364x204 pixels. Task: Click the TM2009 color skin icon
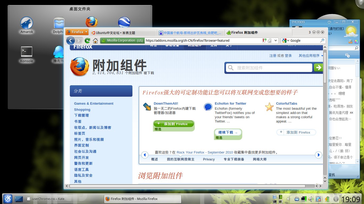click(356, 41)
